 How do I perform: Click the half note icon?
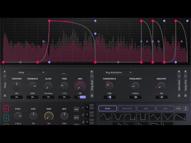pyautogui.click(x=83, y=114)
